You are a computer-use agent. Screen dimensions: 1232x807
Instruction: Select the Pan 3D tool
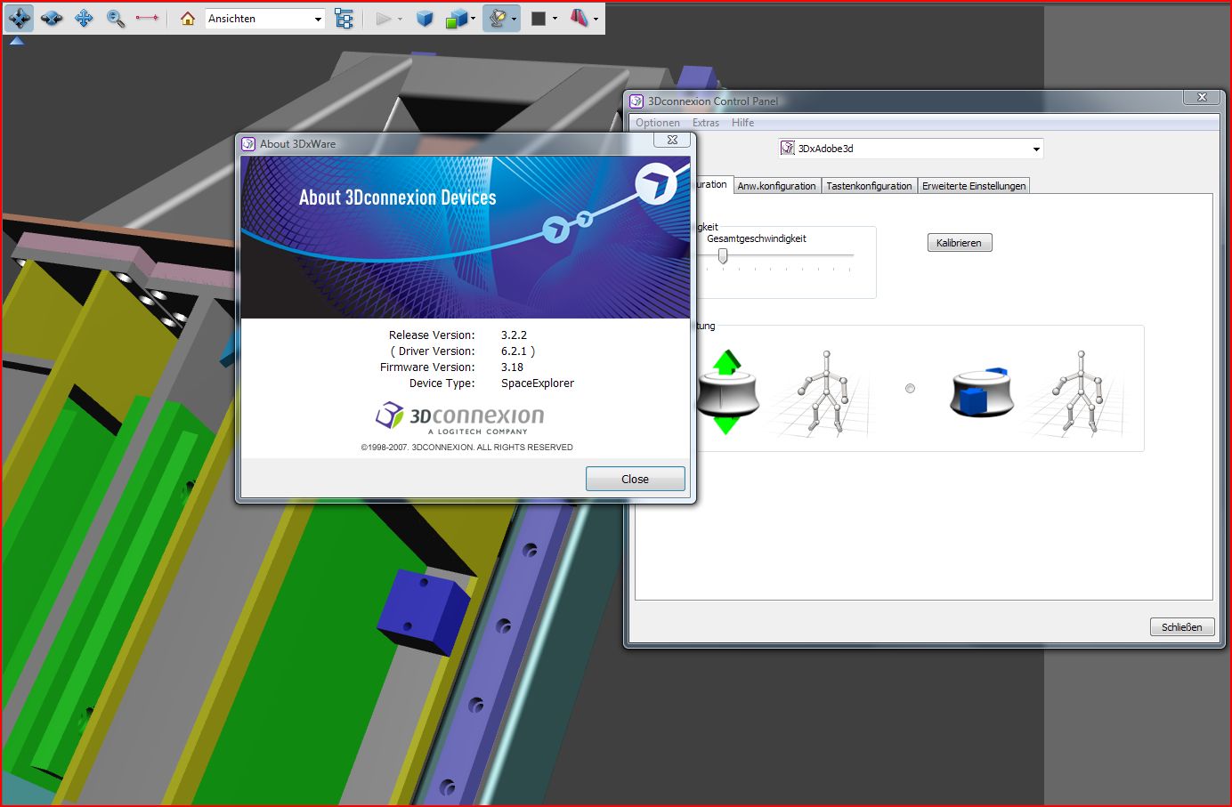84,18
